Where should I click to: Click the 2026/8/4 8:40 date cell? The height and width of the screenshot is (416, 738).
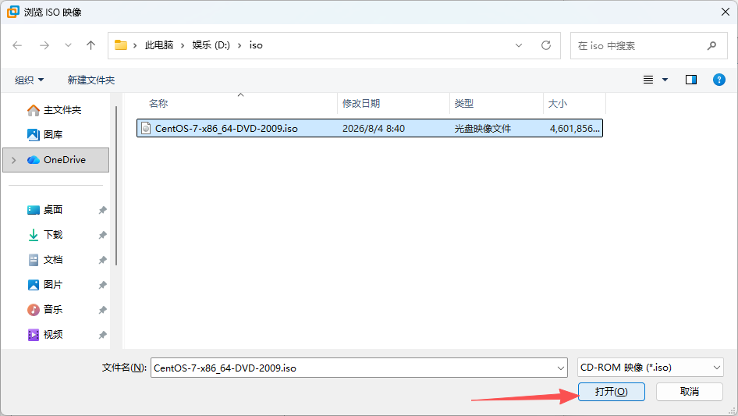374,129
